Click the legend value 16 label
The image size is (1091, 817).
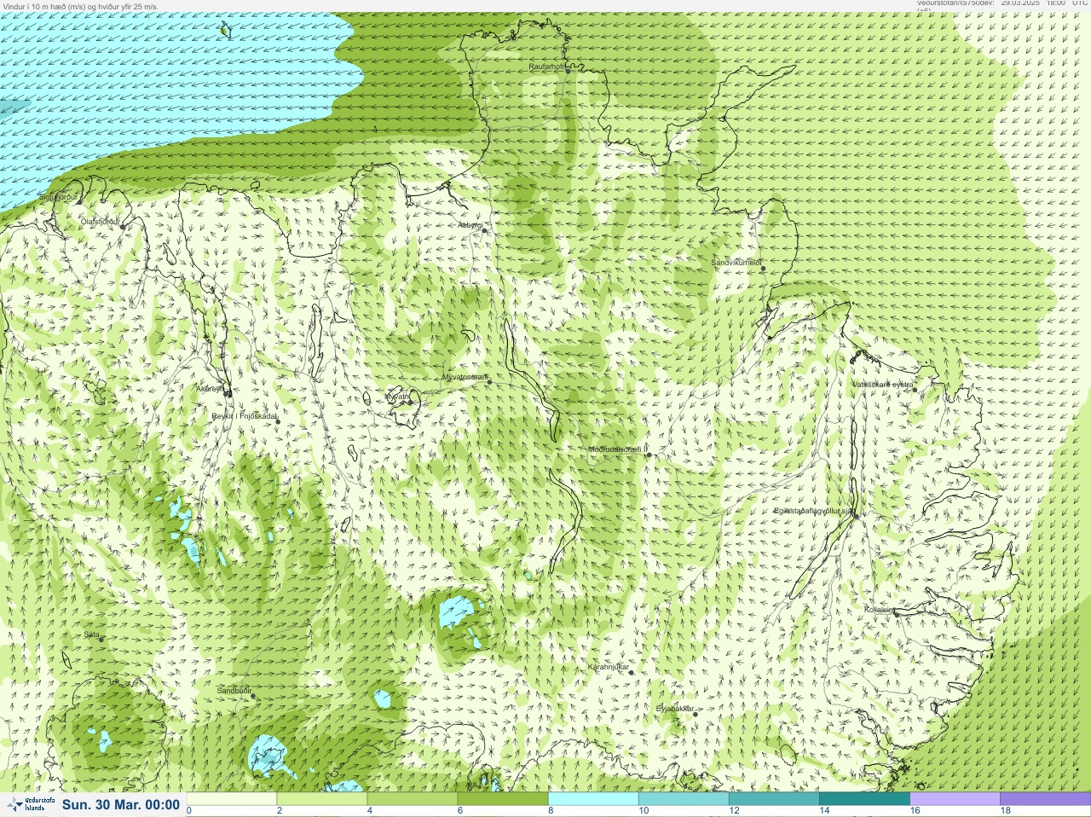coord(915,811)
